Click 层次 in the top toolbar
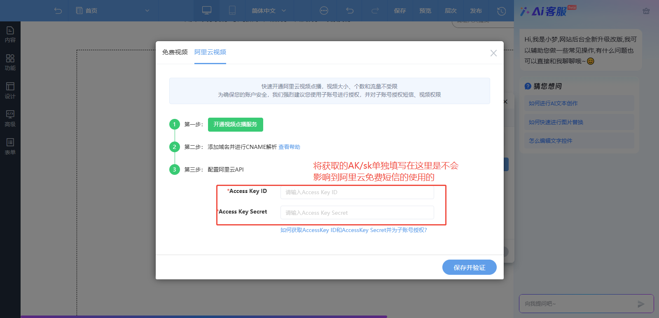The image size is (659, 318). (451, 11)
